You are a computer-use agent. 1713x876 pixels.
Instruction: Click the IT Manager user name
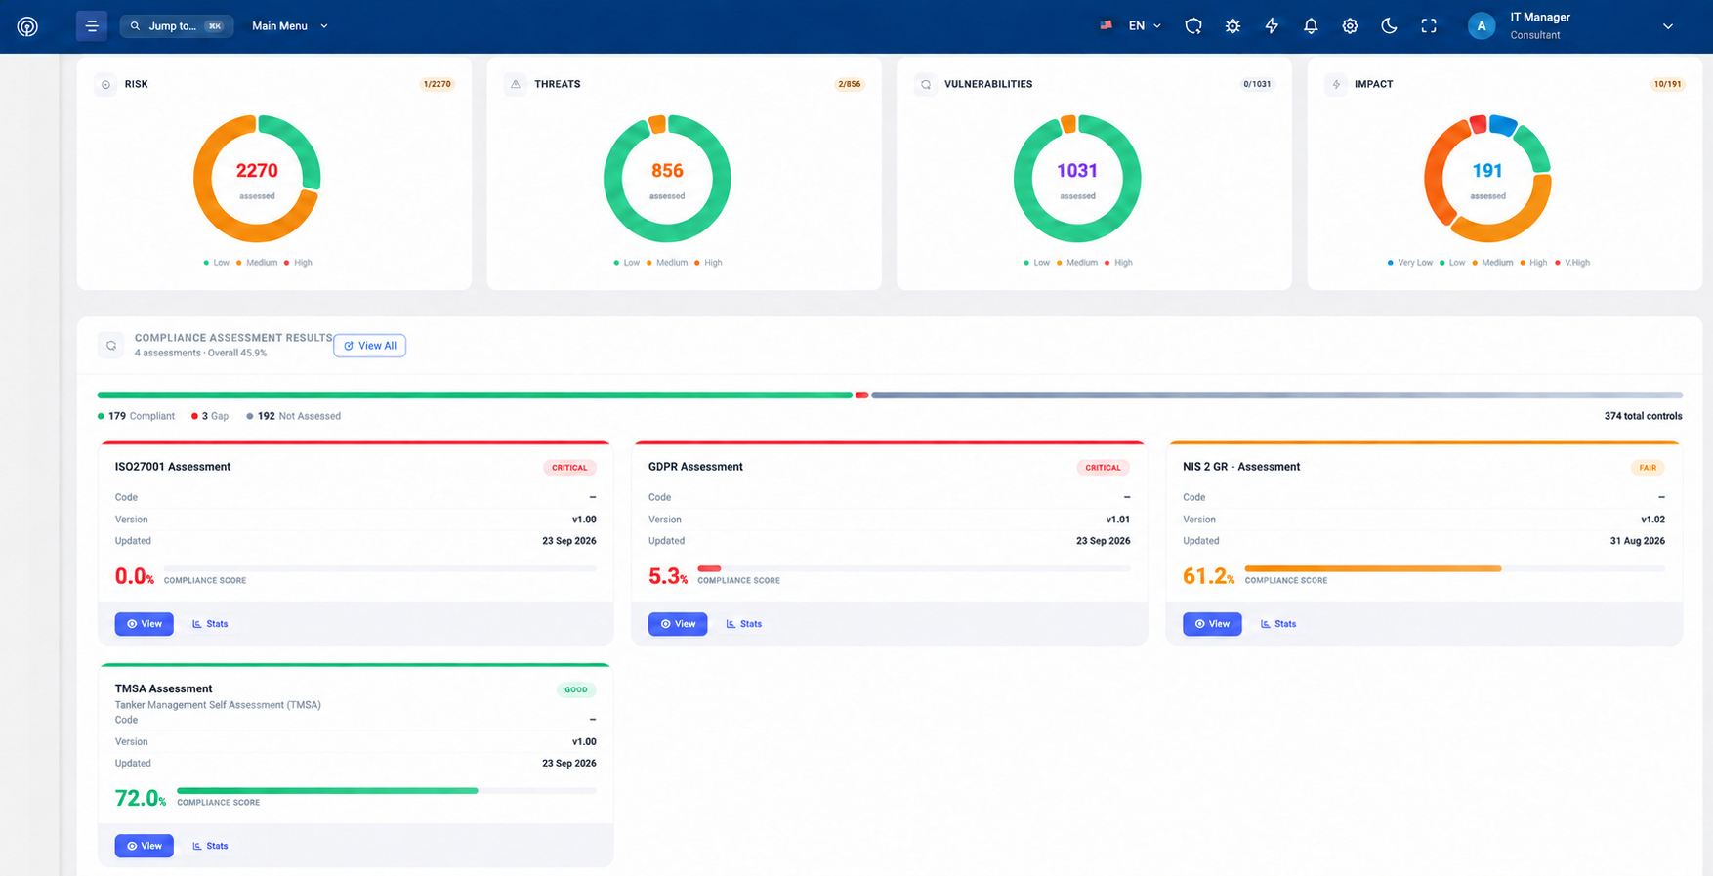click(x=1540, y=18)
